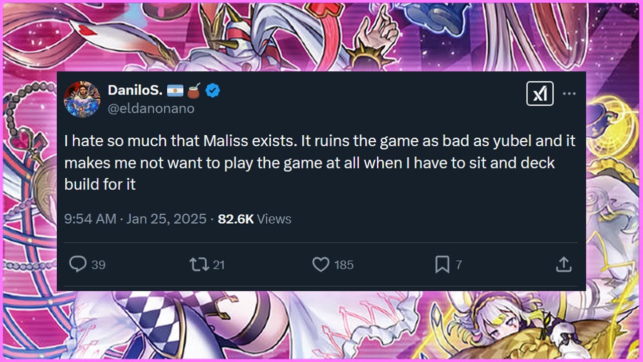The width and height of the screenshot is (643, 362).
Task: Click the repost arrows icon
Action: 198,264
